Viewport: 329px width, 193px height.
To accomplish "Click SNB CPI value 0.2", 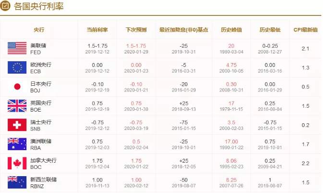I will tap(305, 125).
